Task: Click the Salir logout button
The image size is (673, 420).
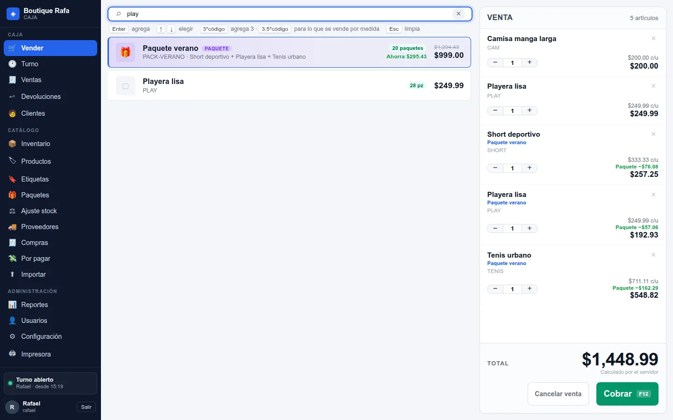Action: click(86, 407)
